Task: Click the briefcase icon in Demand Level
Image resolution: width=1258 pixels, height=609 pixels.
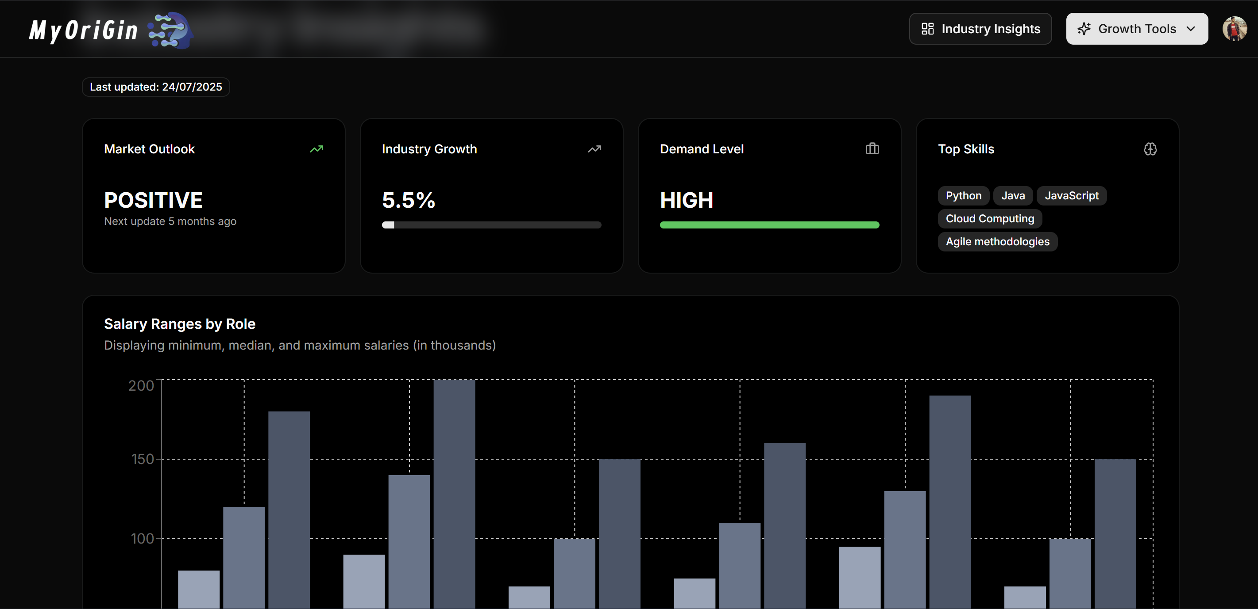Action: [872, 149]
